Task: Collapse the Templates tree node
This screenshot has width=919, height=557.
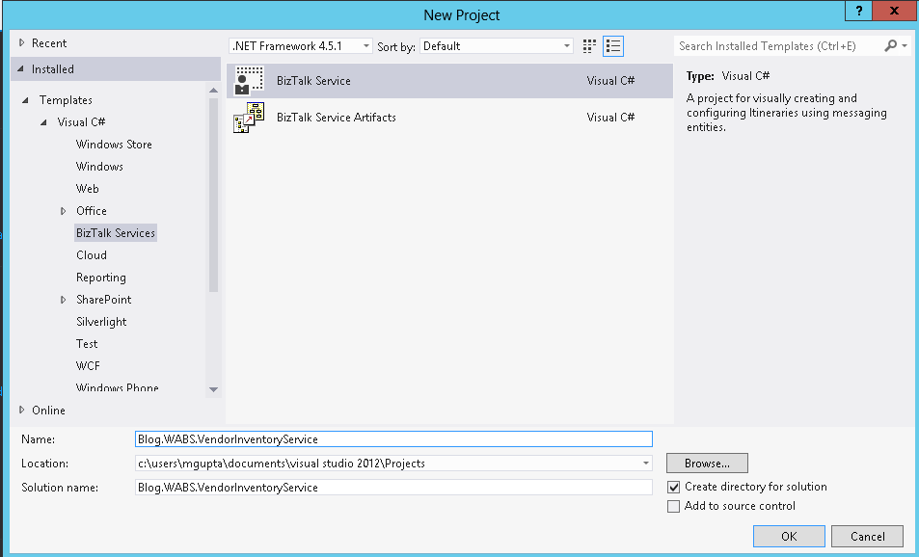Action: [25, 100]
